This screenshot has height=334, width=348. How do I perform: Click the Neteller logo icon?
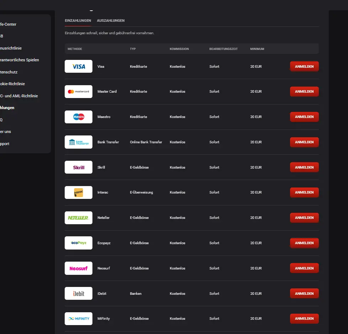point(79,218)
